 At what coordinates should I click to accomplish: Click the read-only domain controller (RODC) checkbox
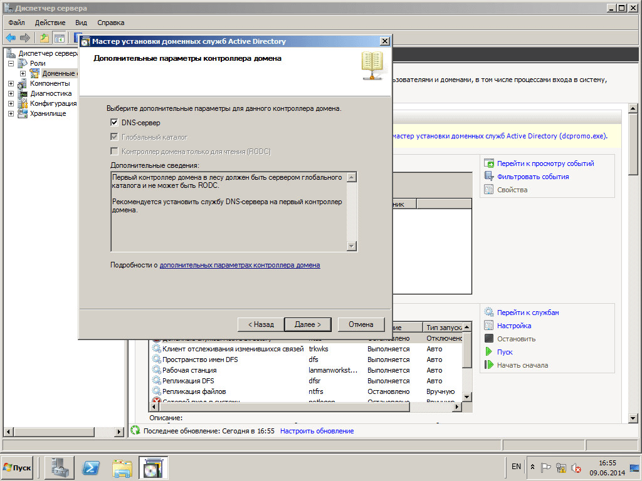[114, 152]
